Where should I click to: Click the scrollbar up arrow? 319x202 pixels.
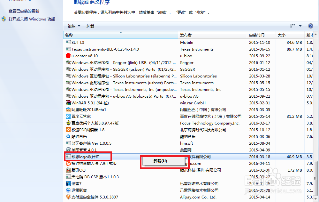click(x=315, y=35)
